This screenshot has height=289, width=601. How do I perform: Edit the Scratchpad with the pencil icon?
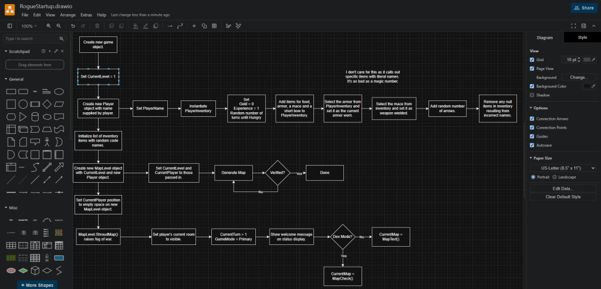click(x=56, y=51)
